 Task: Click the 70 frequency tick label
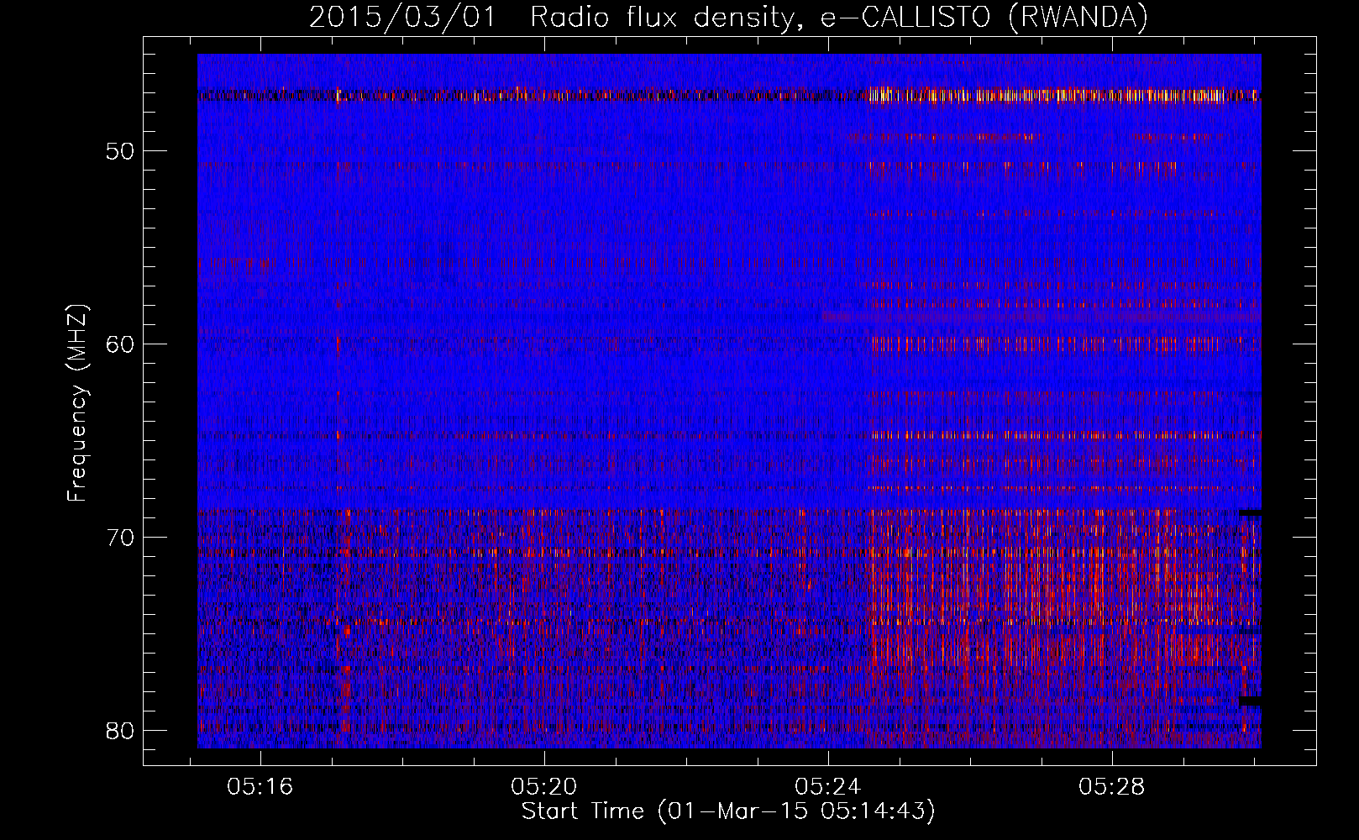(120, 538)
